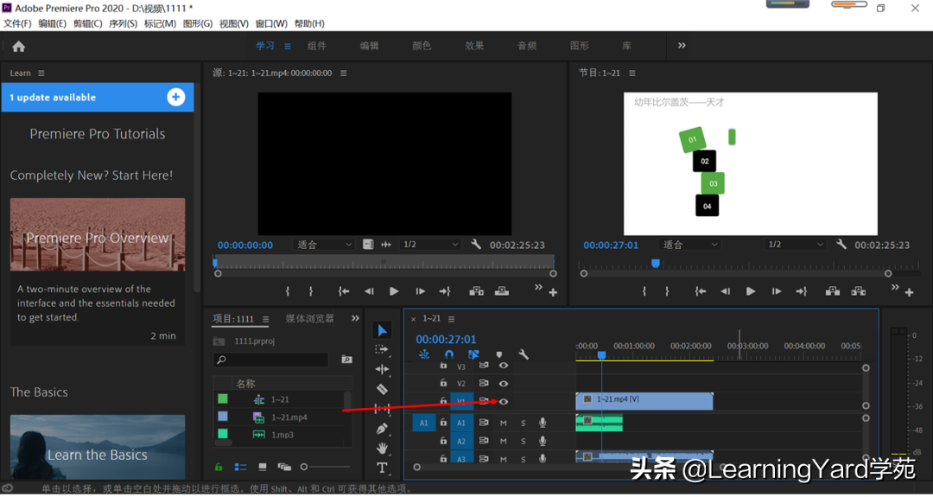
Task: Step forward one frame in Program monitor
Action: point(777,291)
